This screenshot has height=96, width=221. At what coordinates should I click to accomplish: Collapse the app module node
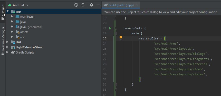tap(7, 11)
